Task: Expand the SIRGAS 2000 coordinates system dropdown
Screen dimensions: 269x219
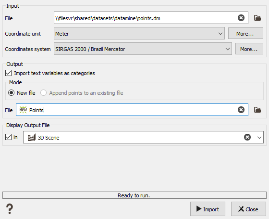Action: tap(143, 49)
